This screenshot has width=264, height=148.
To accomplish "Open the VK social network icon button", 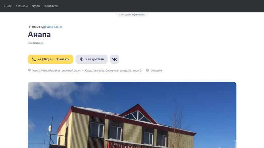I will pyautogui.click(x=115, y=59).
